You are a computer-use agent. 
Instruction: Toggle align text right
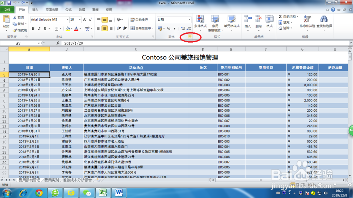tap(110, 28)
